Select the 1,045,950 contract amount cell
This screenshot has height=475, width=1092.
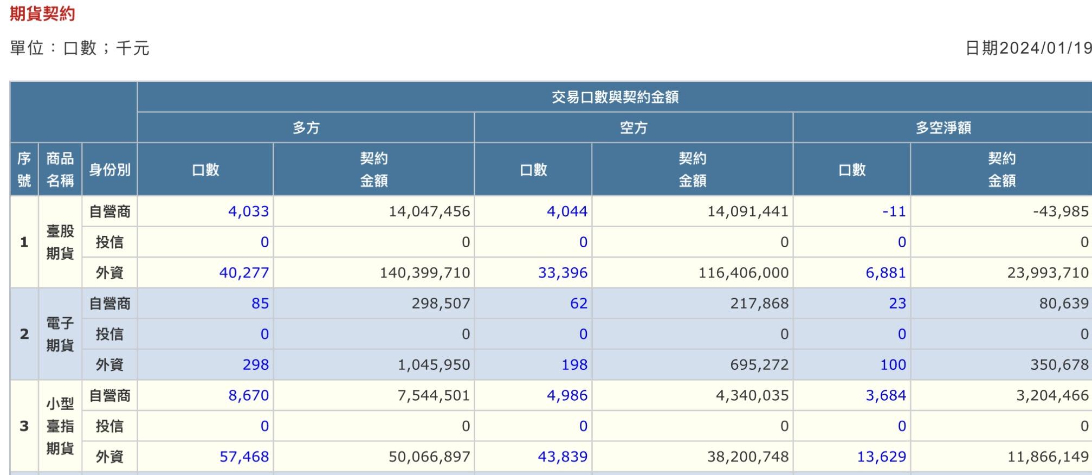(374, 365)
